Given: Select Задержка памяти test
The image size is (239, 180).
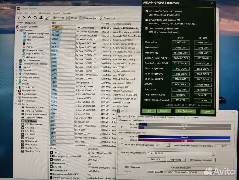Looking at the screenshot, I should pyautogui.click(x=32, y=118).
